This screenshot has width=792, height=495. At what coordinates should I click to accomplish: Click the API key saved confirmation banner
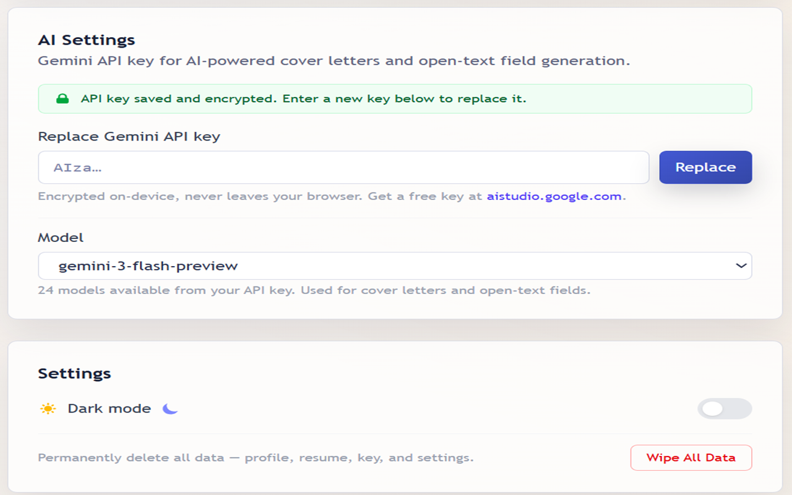tap(395, 98)
